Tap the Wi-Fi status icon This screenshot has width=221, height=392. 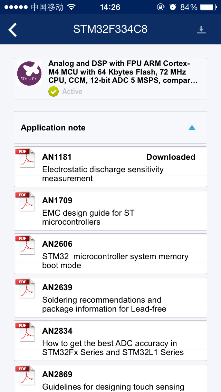71,7
